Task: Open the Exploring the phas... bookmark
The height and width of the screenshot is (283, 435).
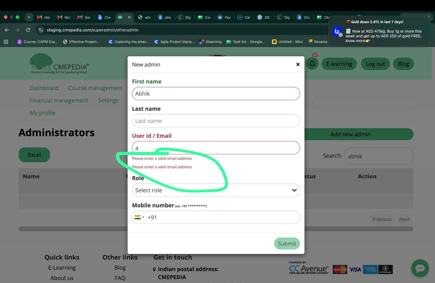Action: click(x=129, y=42)
